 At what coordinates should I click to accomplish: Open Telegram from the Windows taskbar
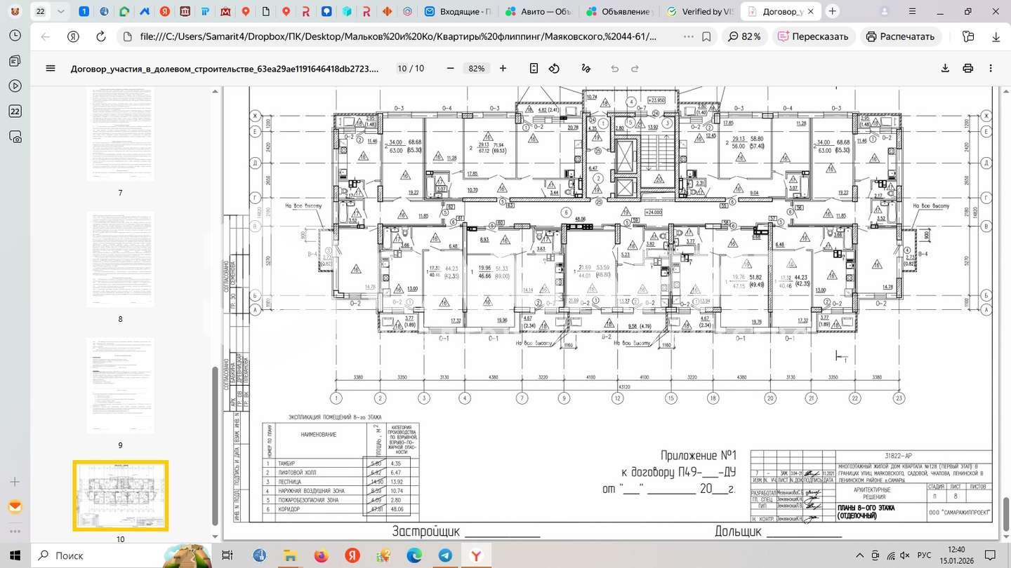445,555
